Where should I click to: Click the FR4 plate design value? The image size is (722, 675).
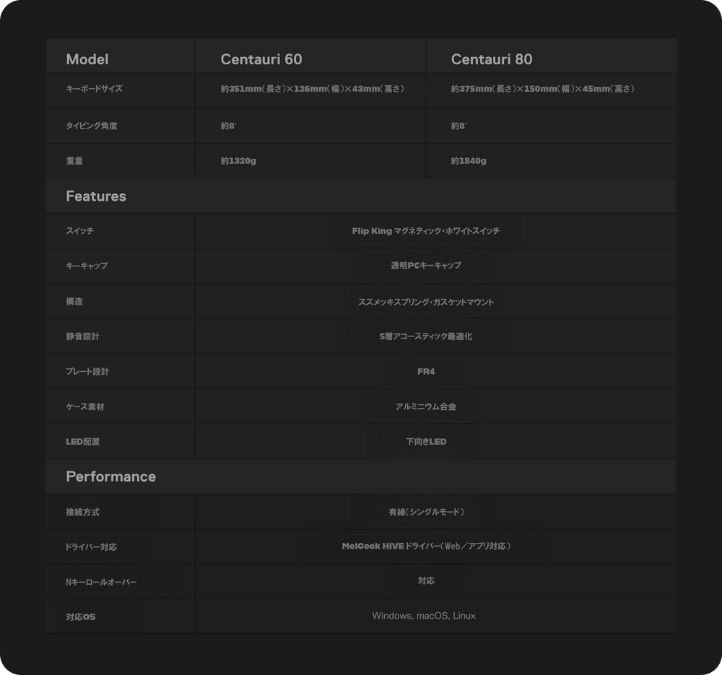(x=426, y=372)
